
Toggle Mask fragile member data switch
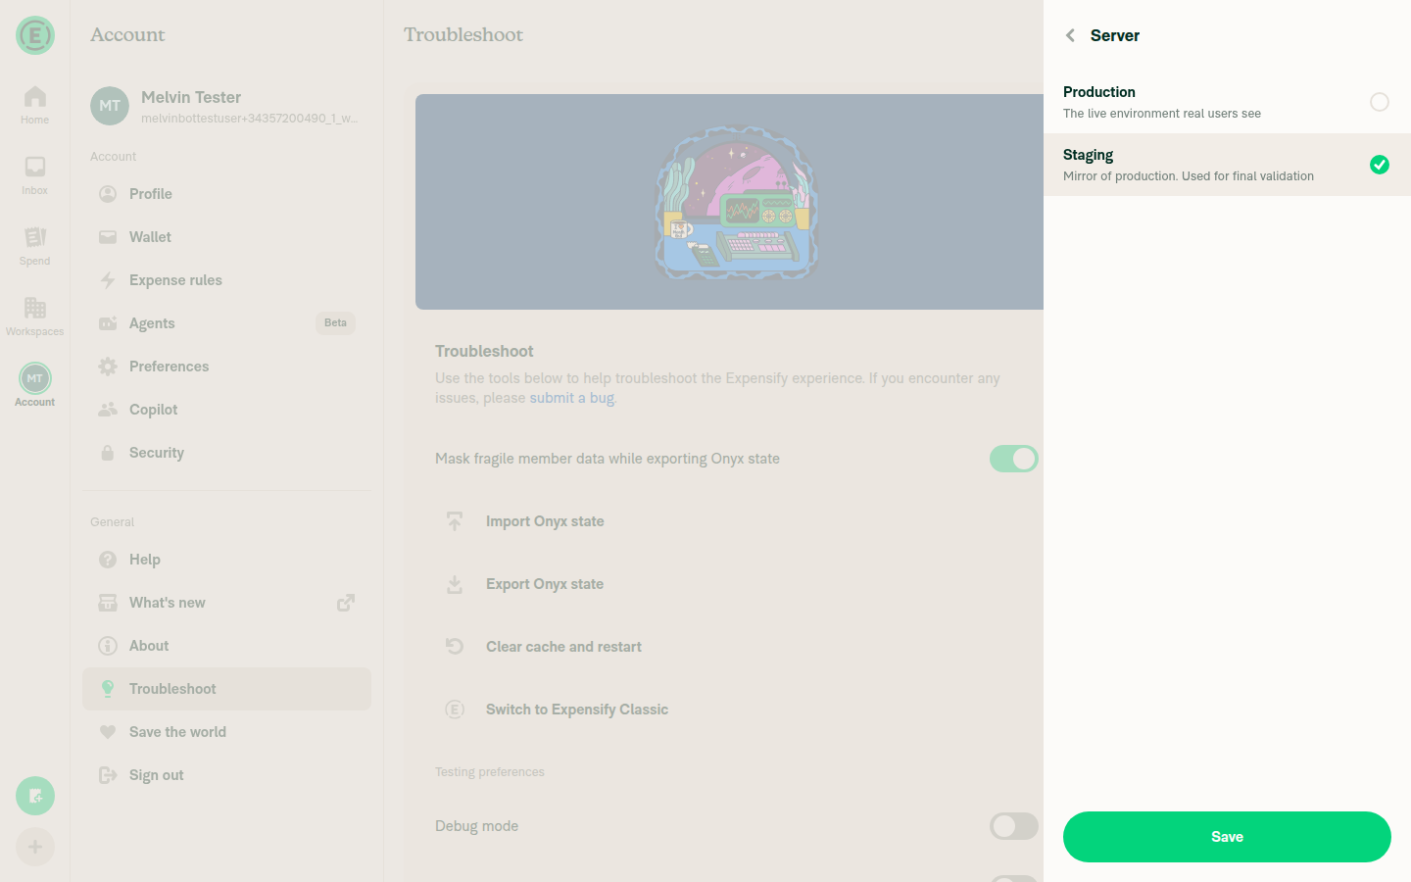pyautogui.click(x=1013, y=459)
